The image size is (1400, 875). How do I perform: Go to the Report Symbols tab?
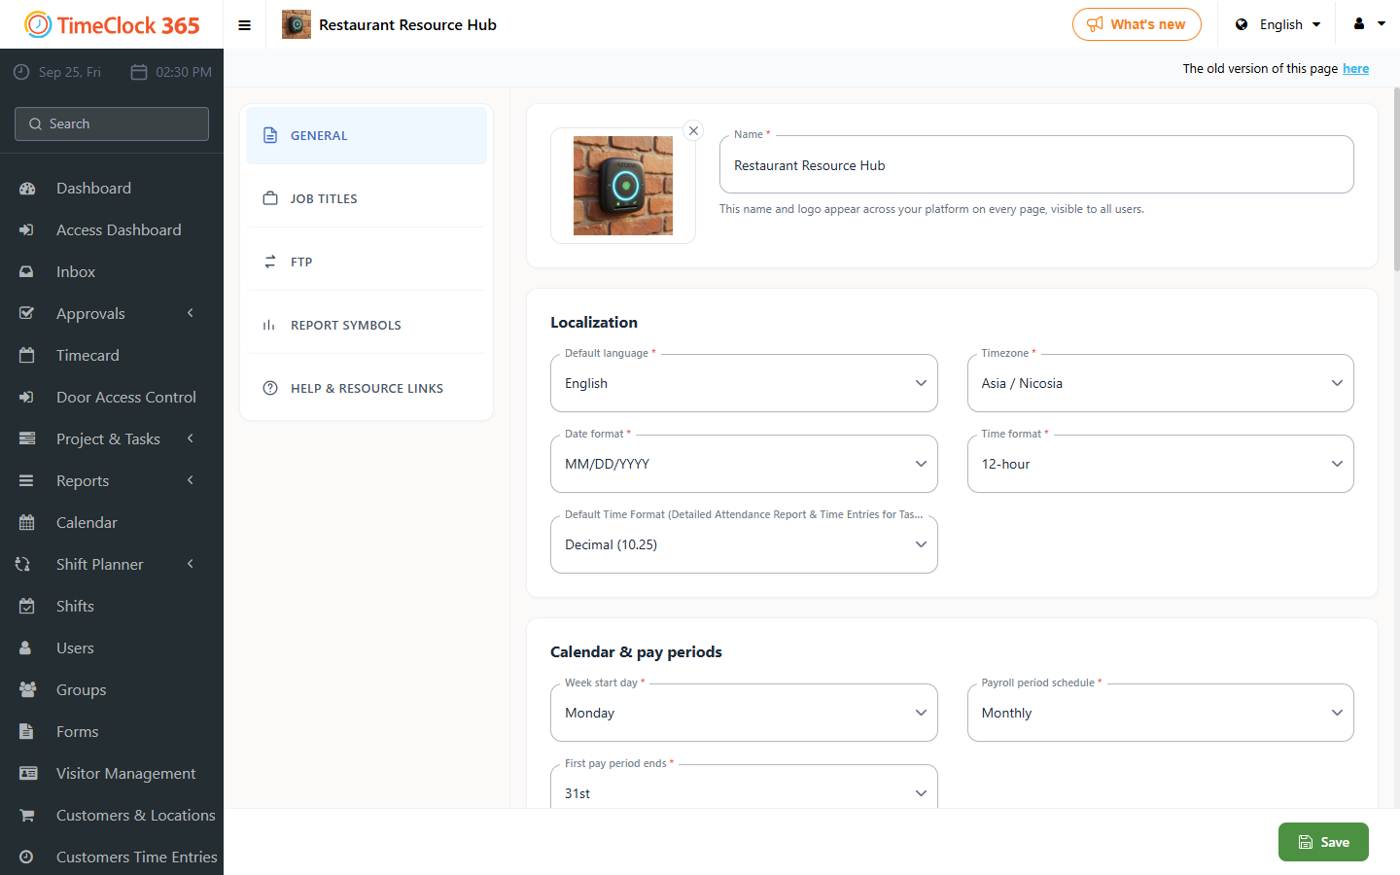point(367,325)
